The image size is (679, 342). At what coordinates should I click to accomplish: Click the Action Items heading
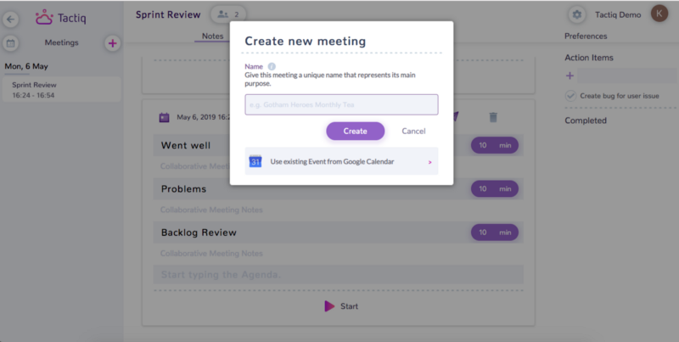[x=589, y=58]
